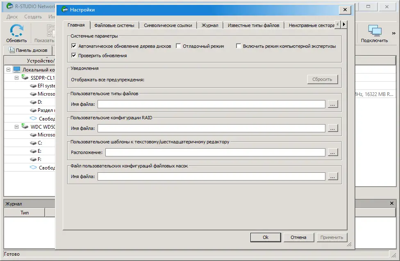Select the Локальный компьютер computer icon
This screenshot has width=400, height=261.
pyautogui.click(x=17, y=69)
